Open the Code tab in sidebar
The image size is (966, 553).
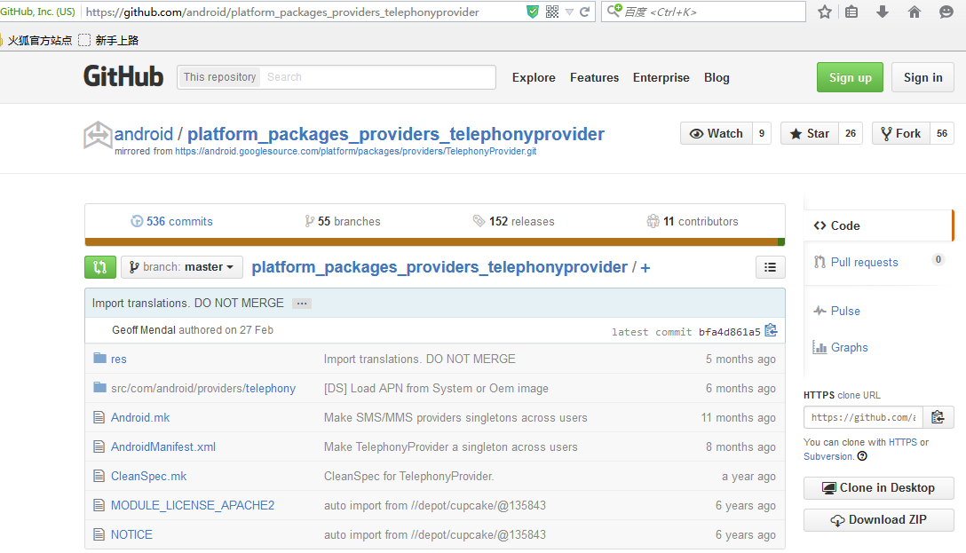878,225
